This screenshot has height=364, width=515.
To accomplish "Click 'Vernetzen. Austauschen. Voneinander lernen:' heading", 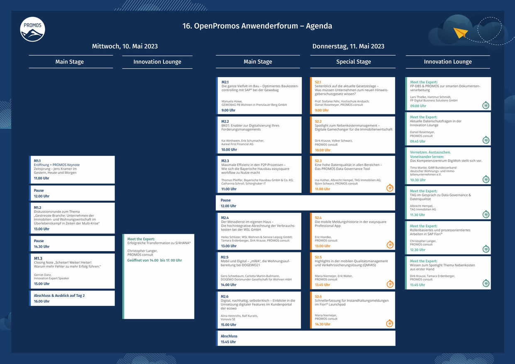I will tap(430, 154).
